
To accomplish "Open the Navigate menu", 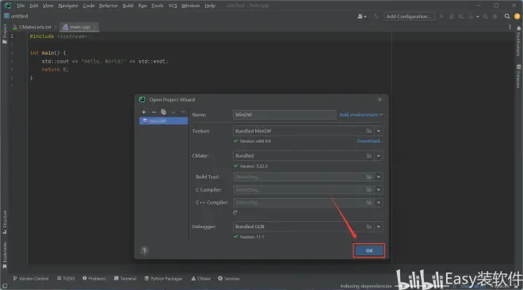I will click(68, 6).
